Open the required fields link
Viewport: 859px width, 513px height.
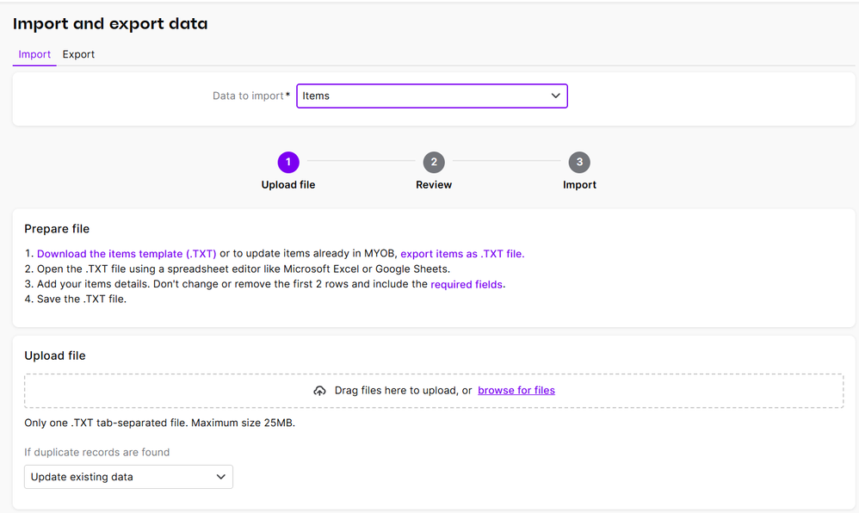[467, 284]
